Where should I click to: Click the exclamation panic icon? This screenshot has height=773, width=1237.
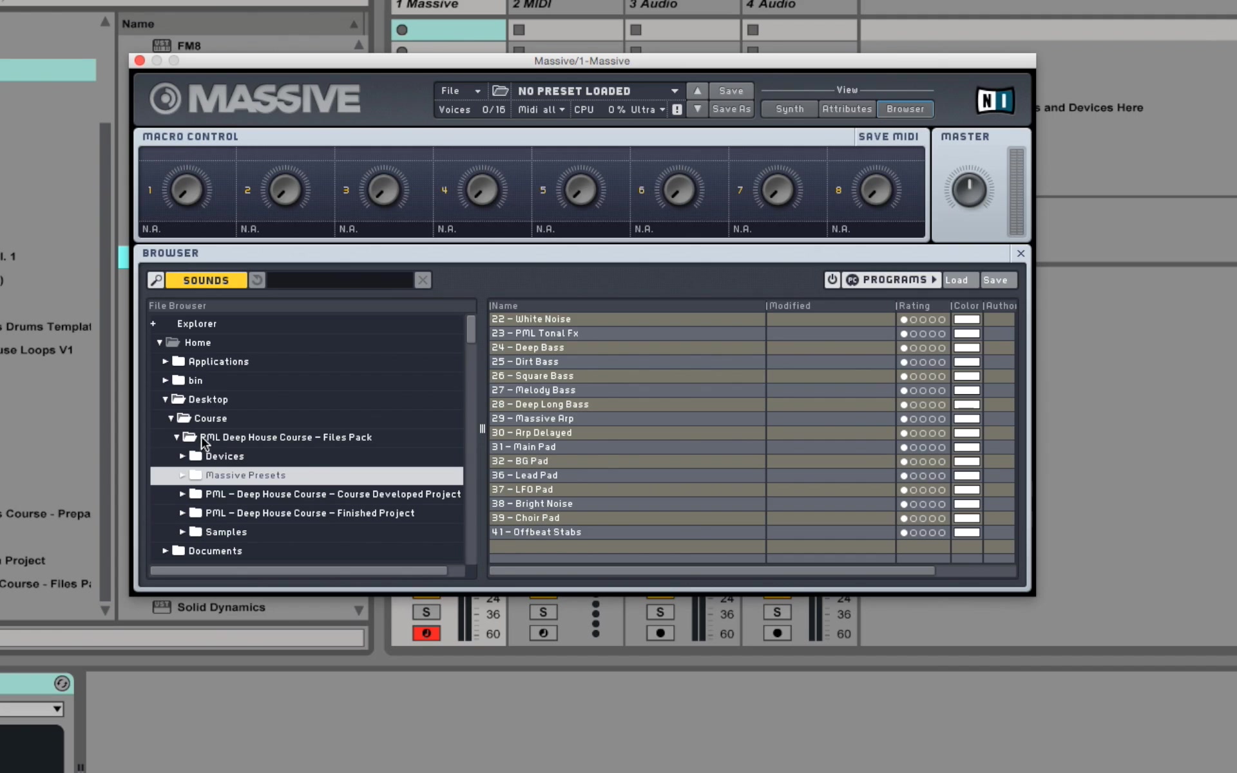(x=677, y=110)
